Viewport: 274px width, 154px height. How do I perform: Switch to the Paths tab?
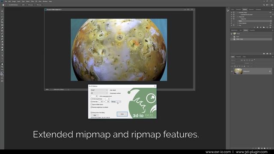pyautogui.click(x=244, y=57)
